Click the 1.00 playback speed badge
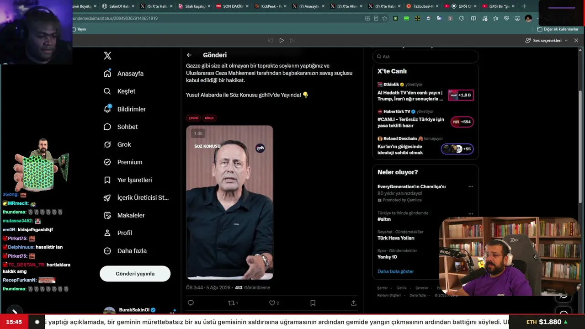The width and height of the screenshot is (585, 329). [x=198, y=133]
